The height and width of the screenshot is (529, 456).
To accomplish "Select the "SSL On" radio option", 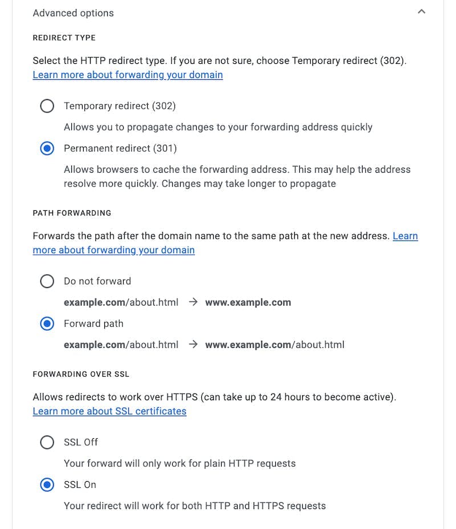I will [47, 485].
